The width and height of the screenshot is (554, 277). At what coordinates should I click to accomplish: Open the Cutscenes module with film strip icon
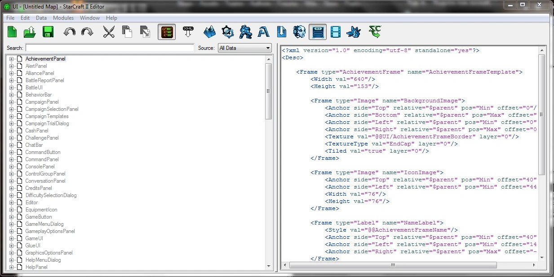(x=336, y=32)
